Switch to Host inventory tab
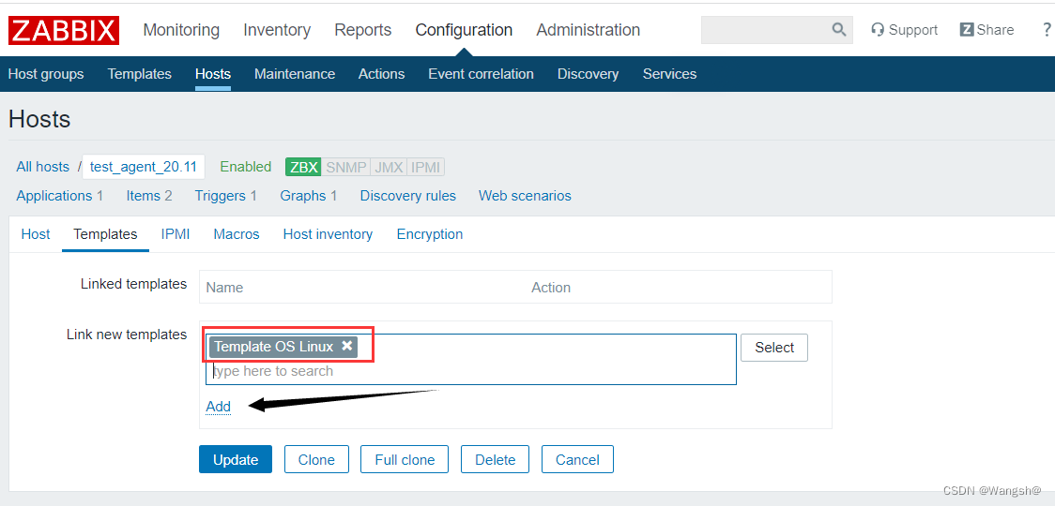The height and width of the screenshot is (506, 1055). (328, 234)
